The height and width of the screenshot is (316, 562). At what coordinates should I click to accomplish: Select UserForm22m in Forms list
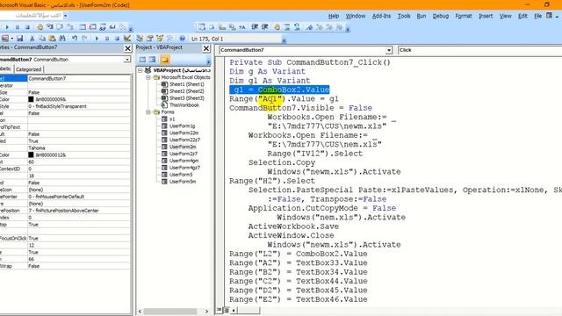coord(184,133)
